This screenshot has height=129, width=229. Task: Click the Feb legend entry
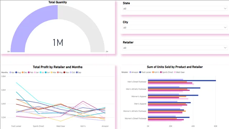tap(30, 72)
